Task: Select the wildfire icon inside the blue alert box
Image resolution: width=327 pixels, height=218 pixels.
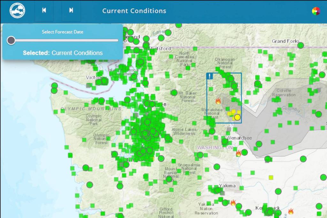Action: [218, 101]
